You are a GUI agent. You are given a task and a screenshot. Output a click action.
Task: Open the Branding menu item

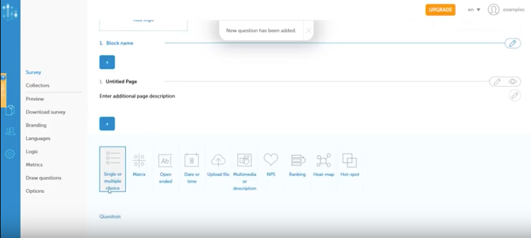[x=36, y=125]
